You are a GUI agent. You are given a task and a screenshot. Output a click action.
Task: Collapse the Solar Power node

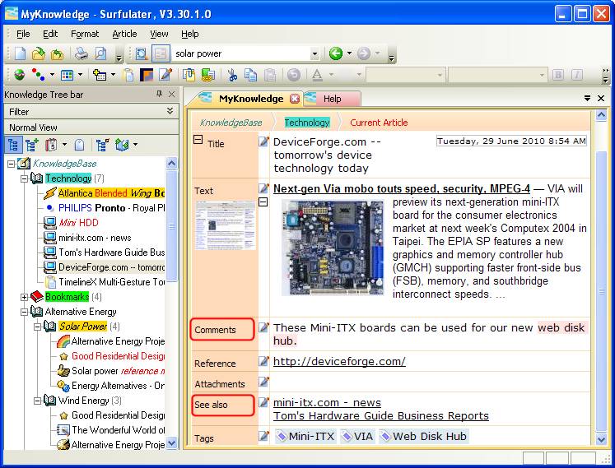tap(38, 327)
